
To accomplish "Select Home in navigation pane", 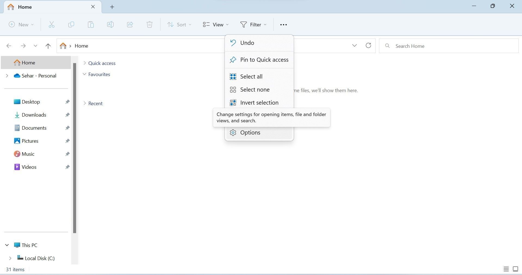I will pyautogui.click(x=36, y=62).
